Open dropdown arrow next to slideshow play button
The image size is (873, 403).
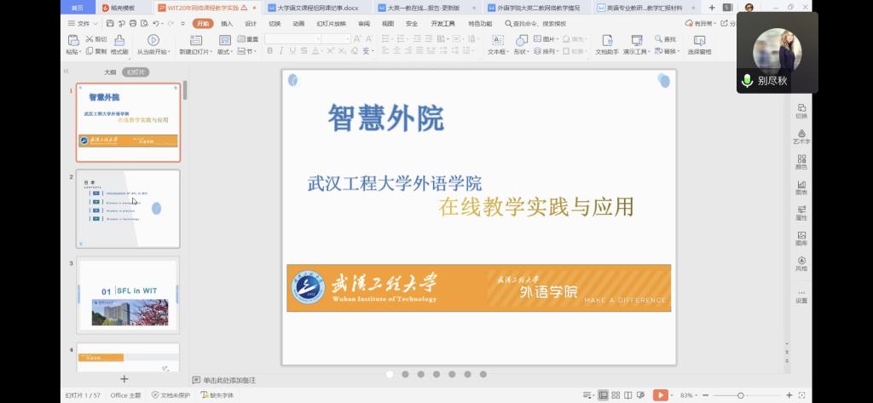coord(672,395)
